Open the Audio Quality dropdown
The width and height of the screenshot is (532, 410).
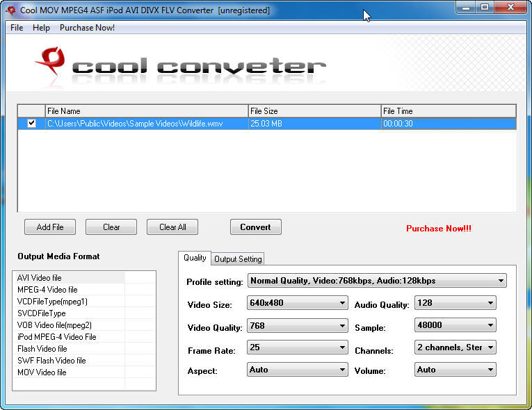pos(455,303)
